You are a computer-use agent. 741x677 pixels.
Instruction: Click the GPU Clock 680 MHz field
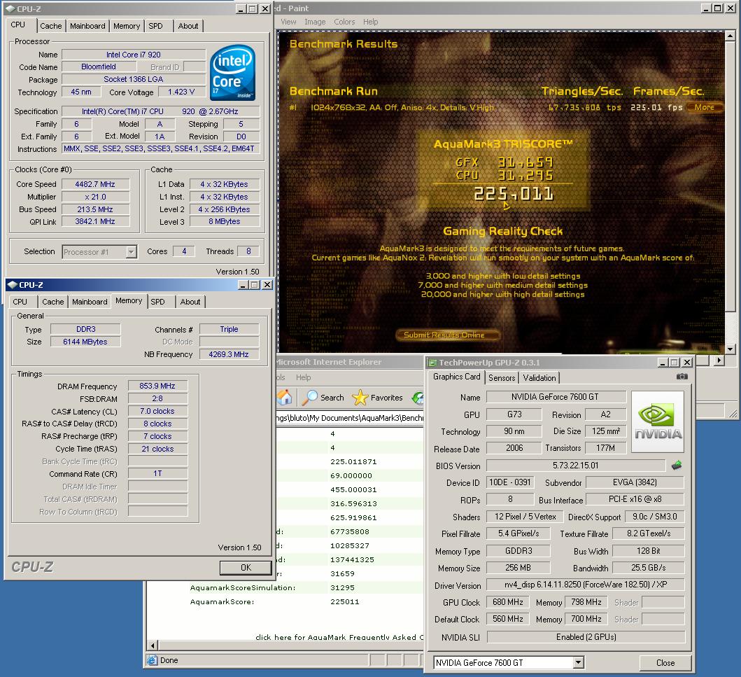tap(507, 602)
